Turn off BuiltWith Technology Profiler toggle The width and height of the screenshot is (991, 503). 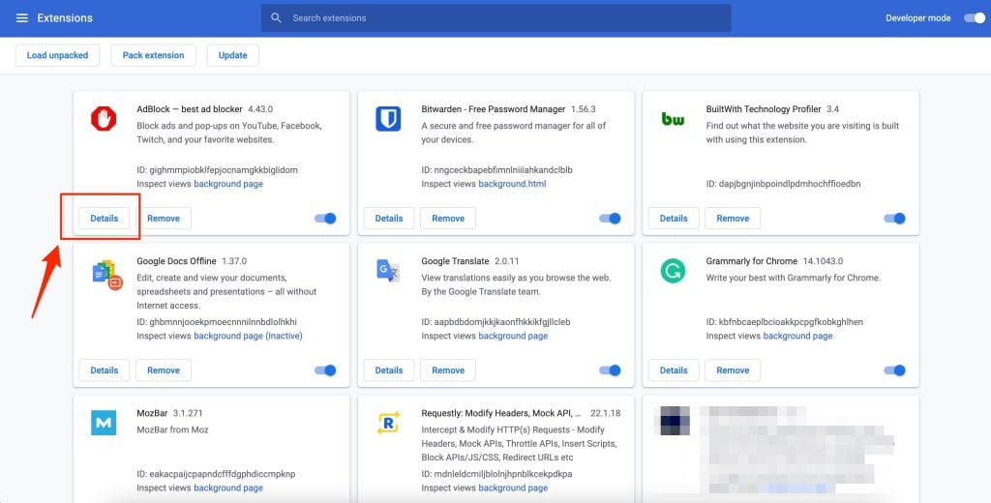point(894,218)
